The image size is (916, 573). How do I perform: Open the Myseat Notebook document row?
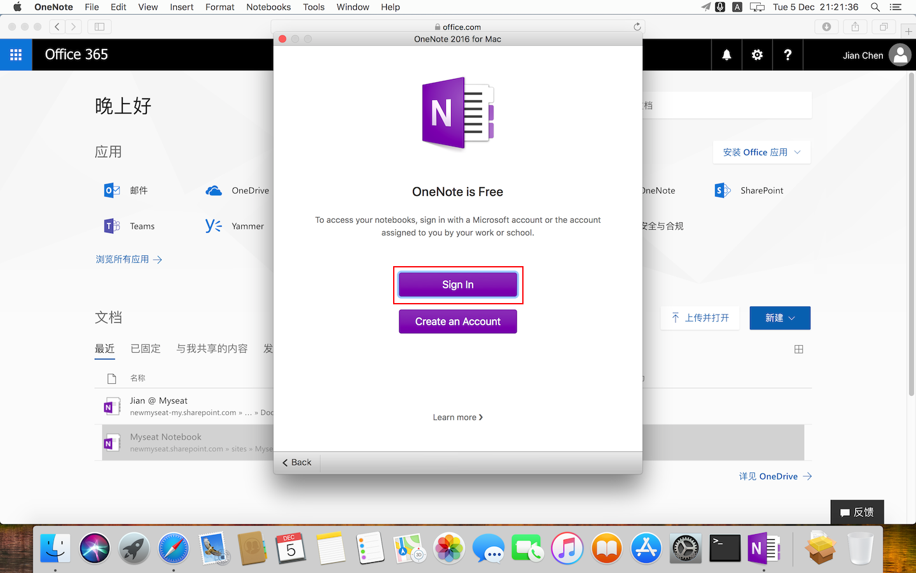[453, 442]
